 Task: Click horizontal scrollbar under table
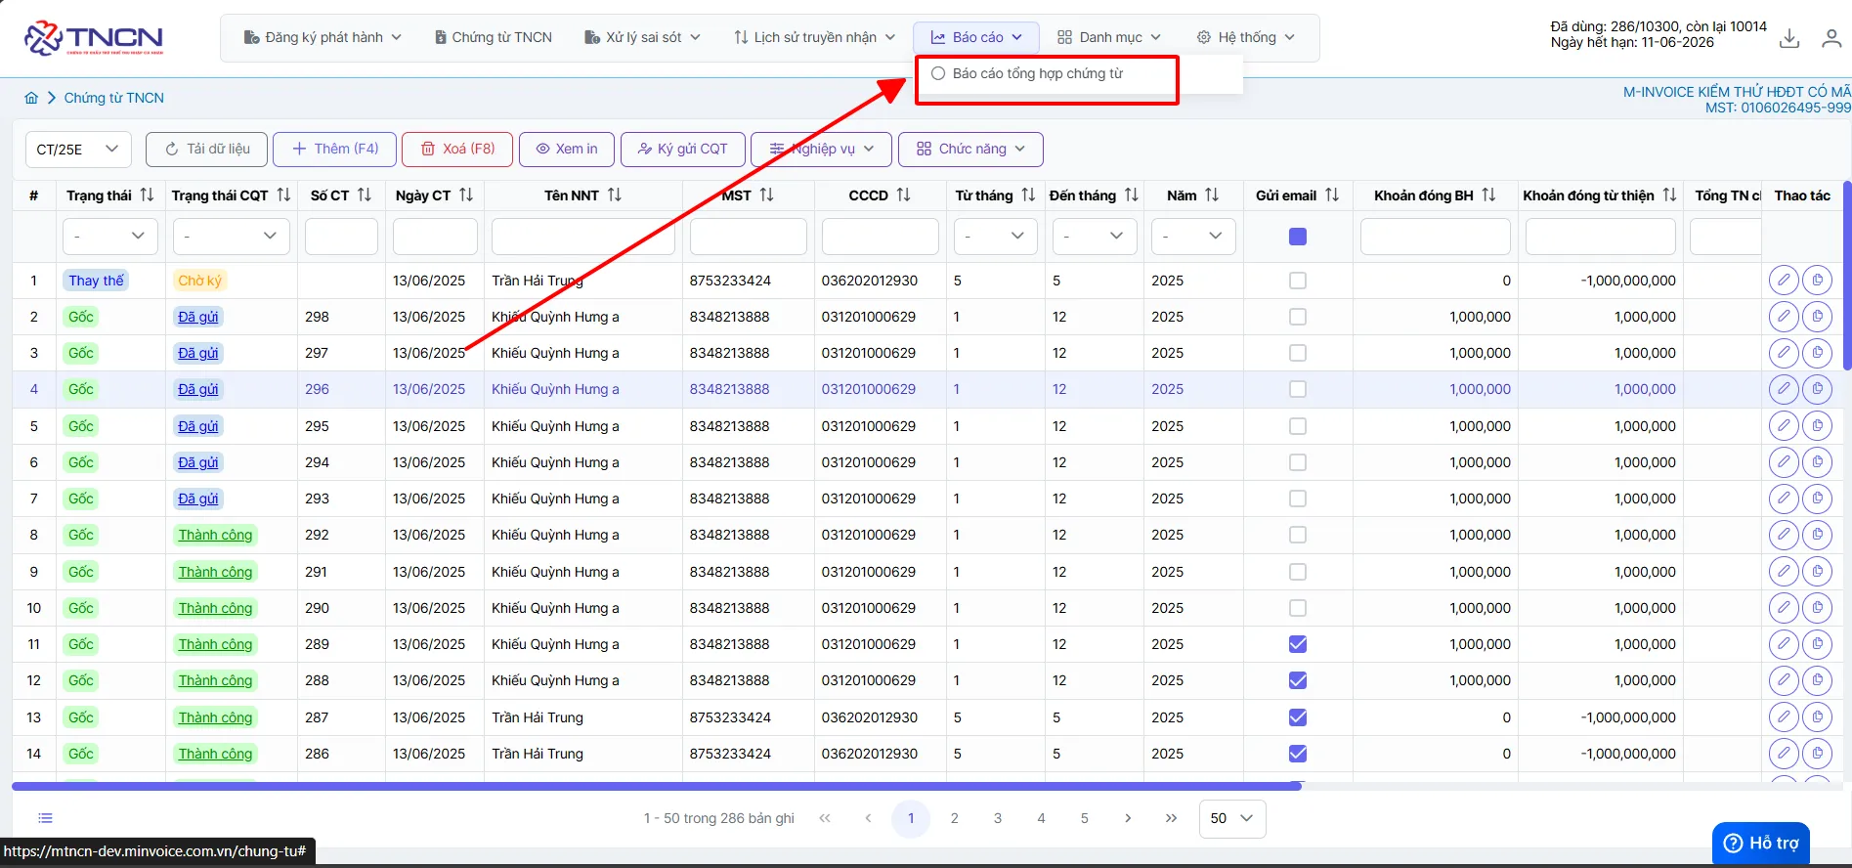click(x=657, y=786)
